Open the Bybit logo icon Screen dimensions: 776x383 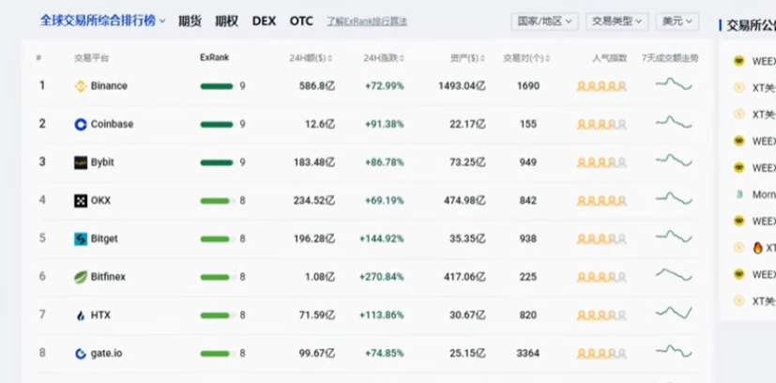click(80, 162)
